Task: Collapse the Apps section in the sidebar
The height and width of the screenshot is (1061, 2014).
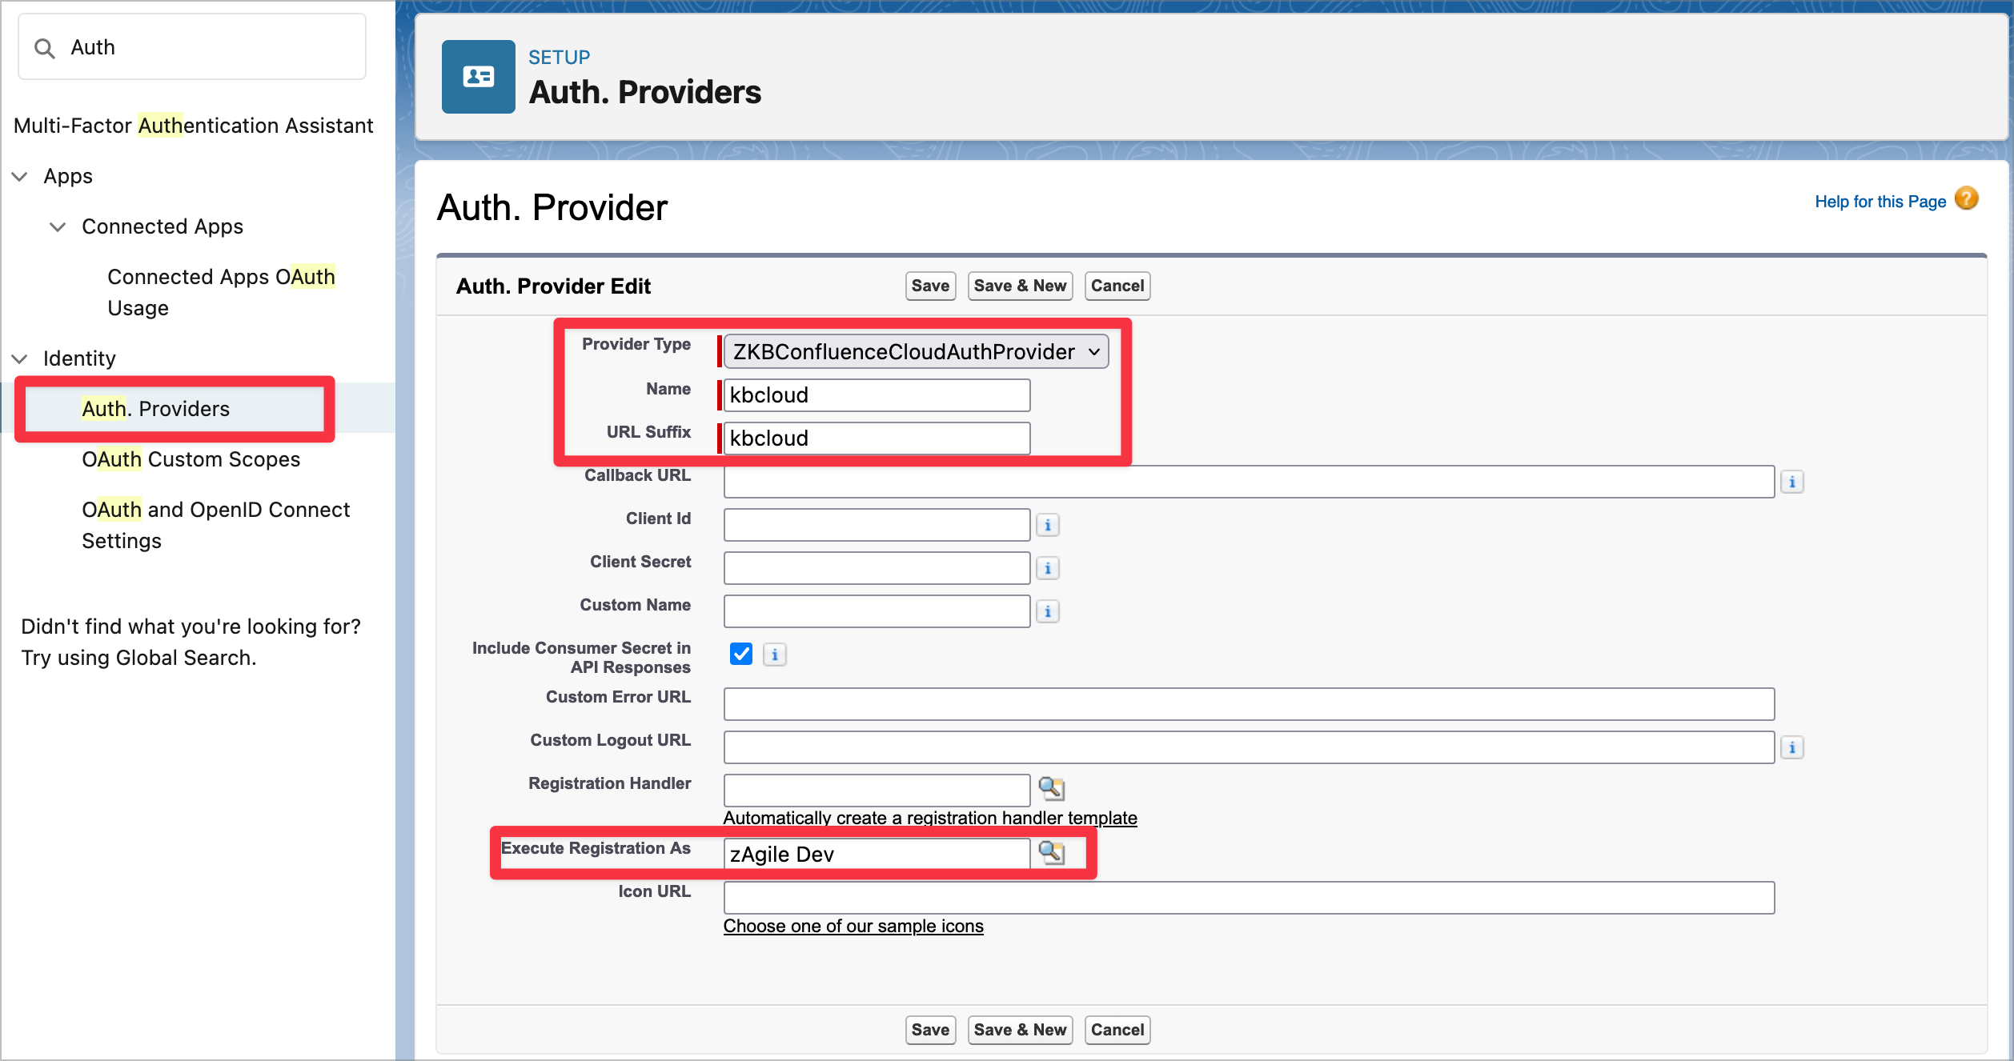Action: (x=20, y=176)
